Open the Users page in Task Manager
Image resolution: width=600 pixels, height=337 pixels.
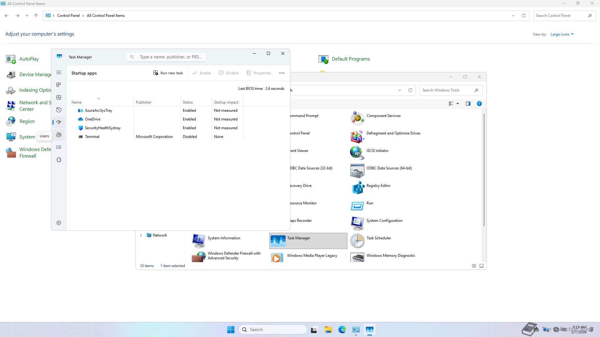coord(58,135)
